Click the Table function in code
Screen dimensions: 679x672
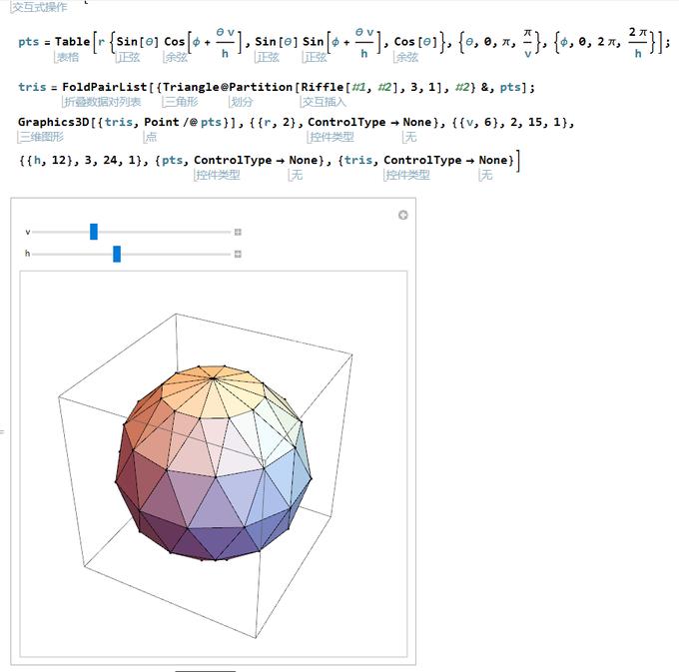72,42
